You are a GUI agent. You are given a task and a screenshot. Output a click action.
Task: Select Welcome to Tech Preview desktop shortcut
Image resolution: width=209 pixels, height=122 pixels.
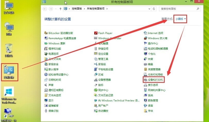click(x=9, y=95)
